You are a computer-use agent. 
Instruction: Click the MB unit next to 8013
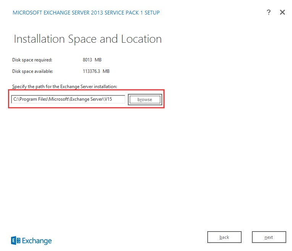98,60
